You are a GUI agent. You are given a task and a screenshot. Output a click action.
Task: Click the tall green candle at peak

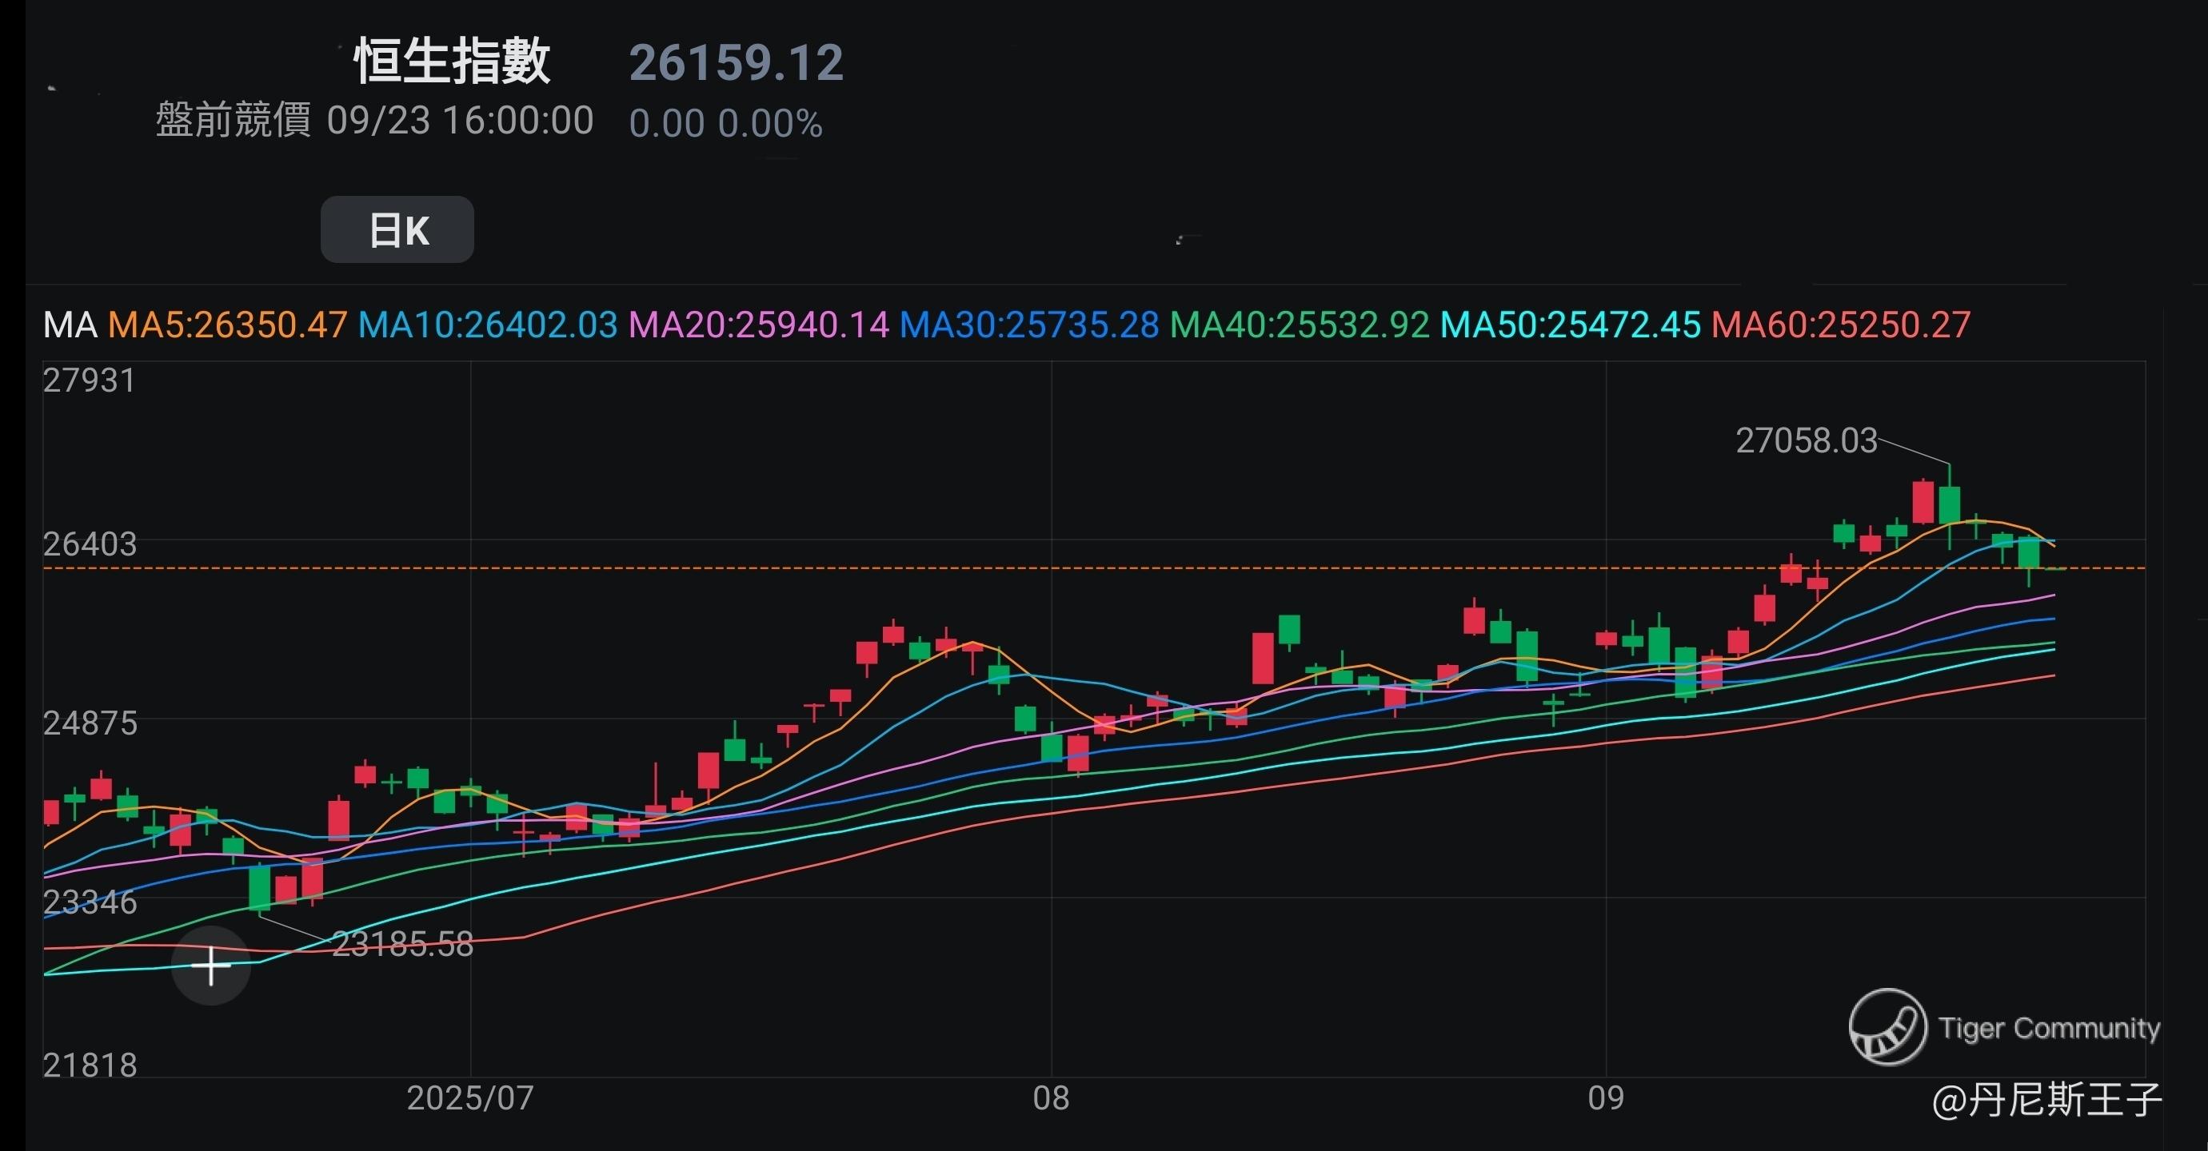(1950, 504)
